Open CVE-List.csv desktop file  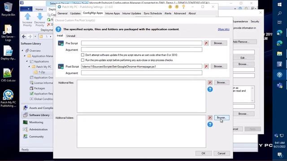point(8,75)
